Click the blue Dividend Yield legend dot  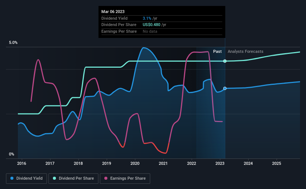pyautogui.click(x=12, y=178)
